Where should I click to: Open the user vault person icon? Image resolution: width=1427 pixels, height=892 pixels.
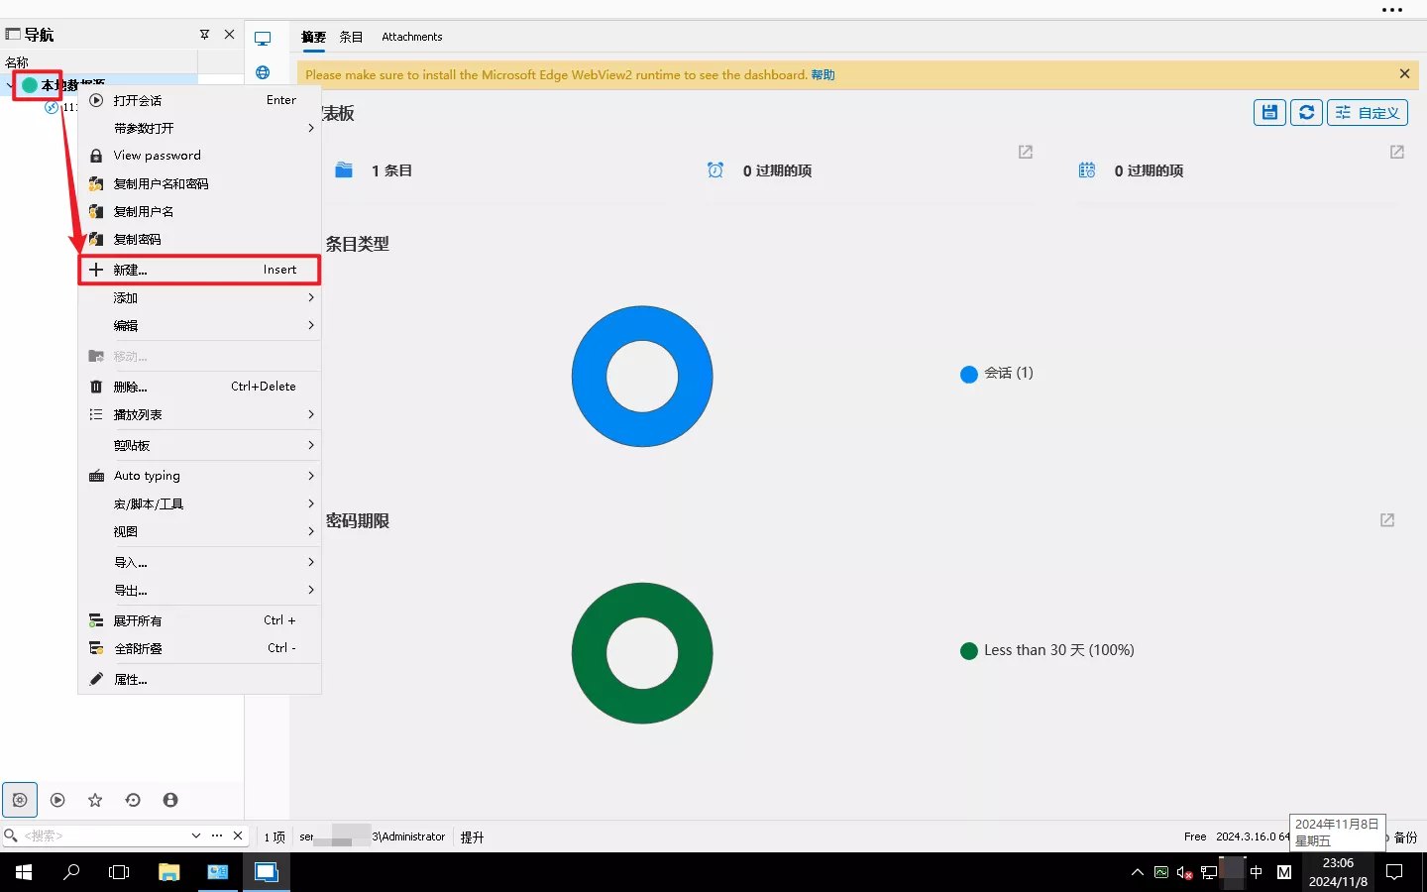click(170, 800)
